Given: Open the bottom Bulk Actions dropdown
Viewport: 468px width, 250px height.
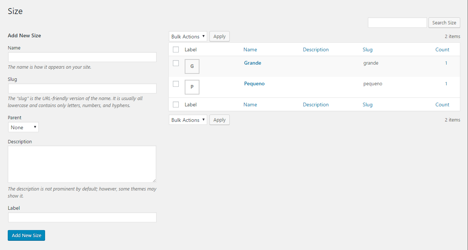Looking at the screenshot, I should (x=188, y=120).
